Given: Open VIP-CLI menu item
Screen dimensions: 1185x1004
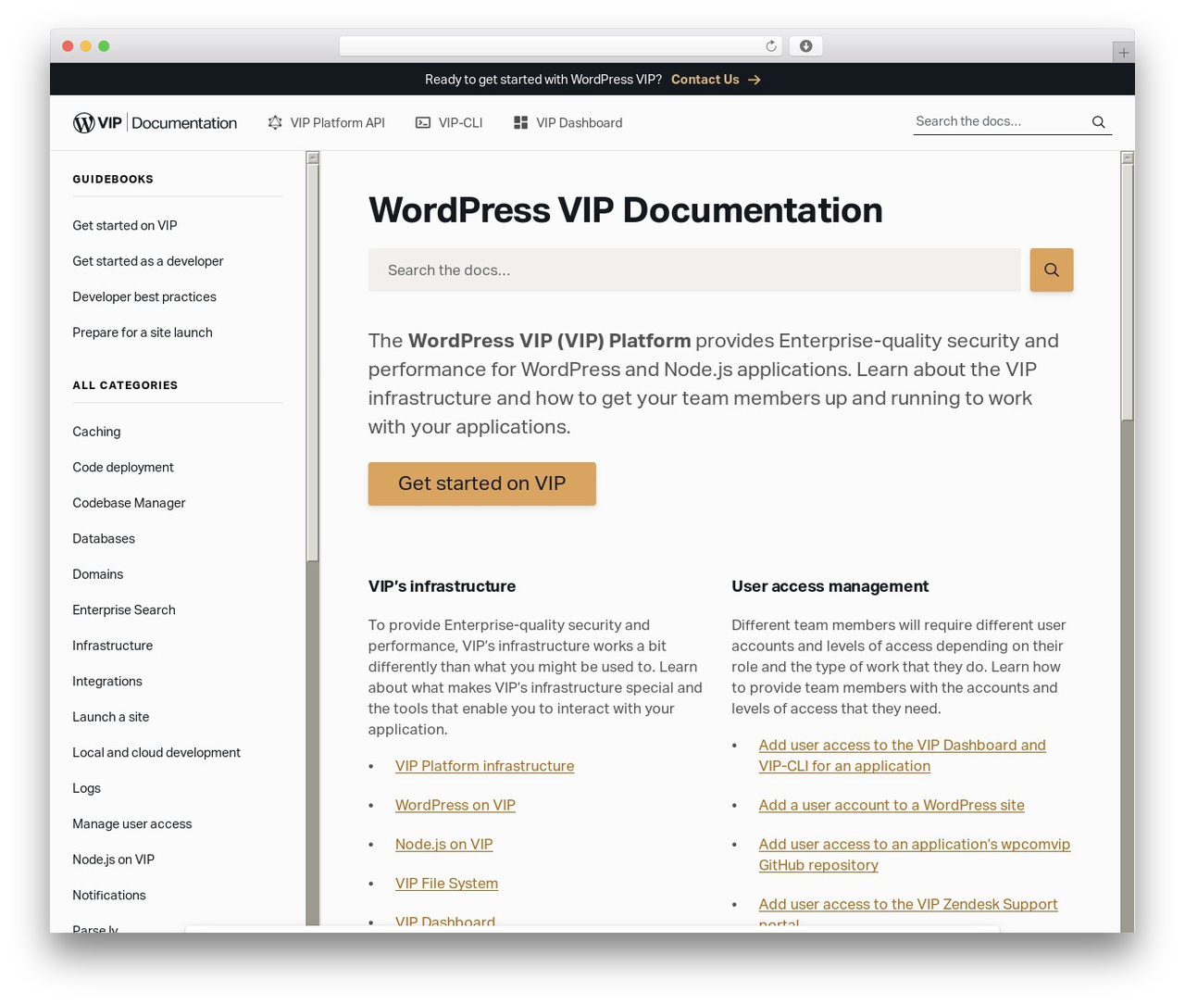Looking at the screenshot, I should 460,122.
